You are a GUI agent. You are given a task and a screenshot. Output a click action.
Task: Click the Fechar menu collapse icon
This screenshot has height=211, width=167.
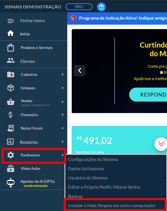pyautogui.click(x=11, y=21)
